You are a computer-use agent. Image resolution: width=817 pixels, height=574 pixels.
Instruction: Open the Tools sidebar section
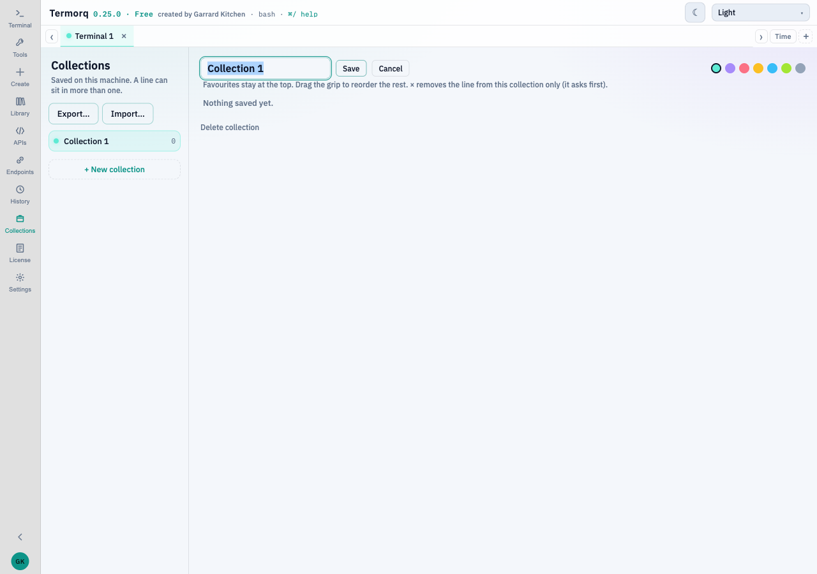click(x=20, y=48)
